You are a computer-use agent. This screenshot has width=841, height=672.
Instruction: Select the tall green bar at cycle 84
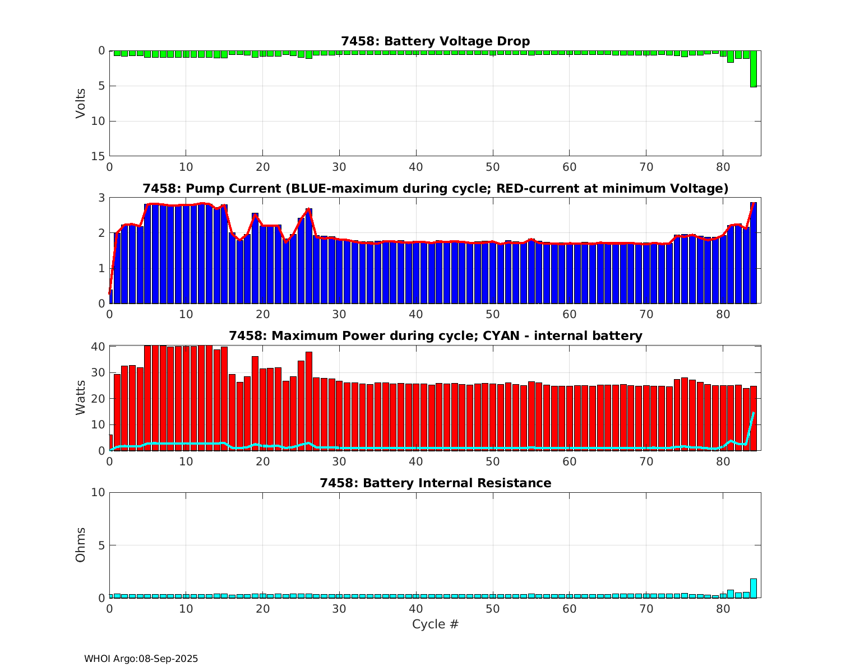[754, 69]
